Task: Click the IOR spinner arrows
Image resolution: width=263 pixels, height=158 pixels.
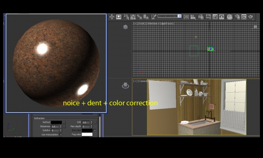Action: pos(92,122)
